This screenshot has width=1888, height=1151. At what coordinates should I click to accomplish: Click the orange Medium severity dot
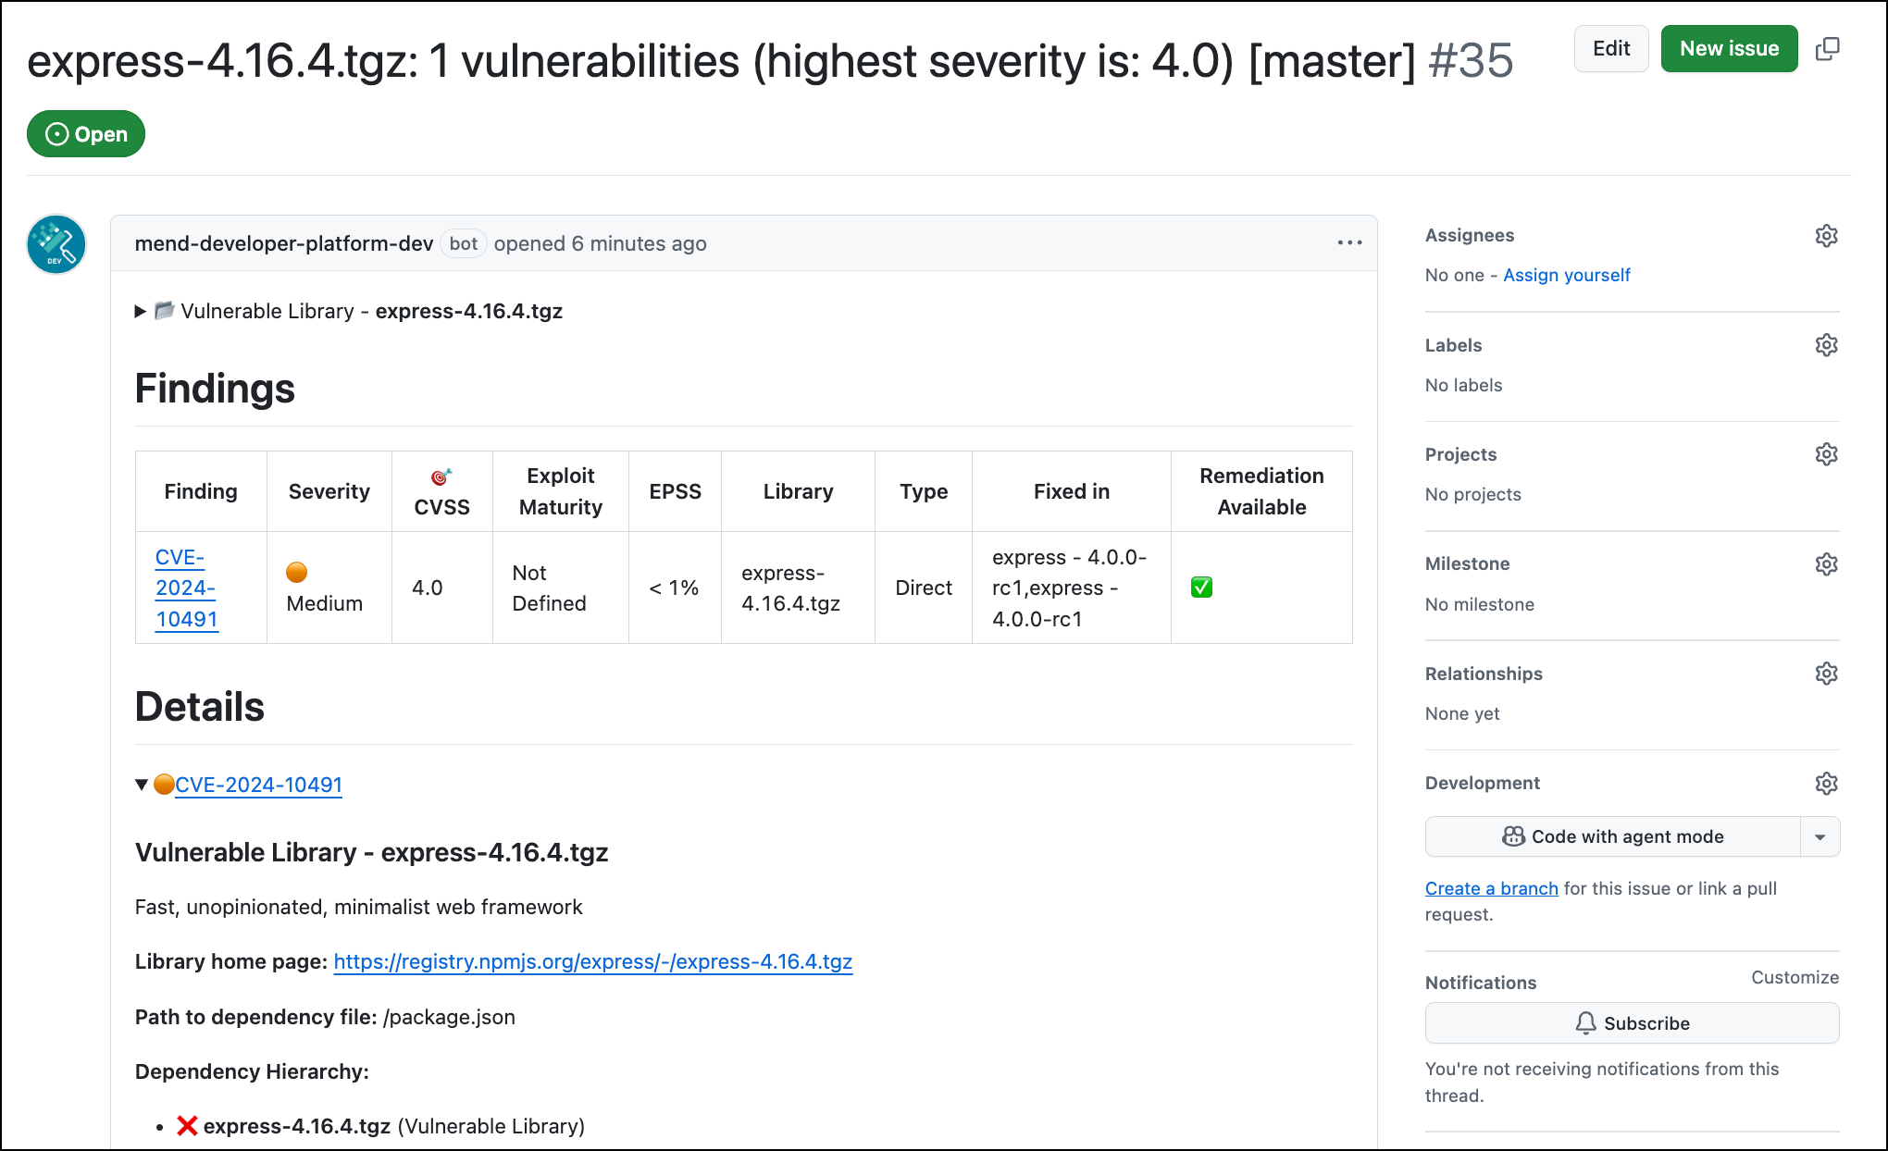tap(296, 573)
